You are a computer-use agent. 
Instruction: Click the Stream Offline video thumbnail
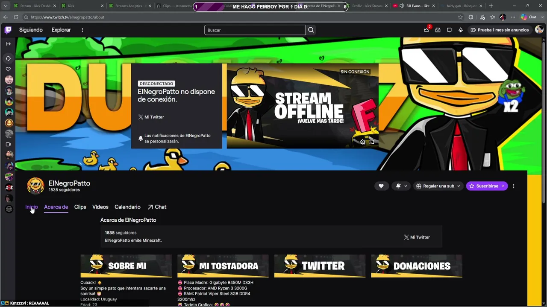click(x=303, y=106)
